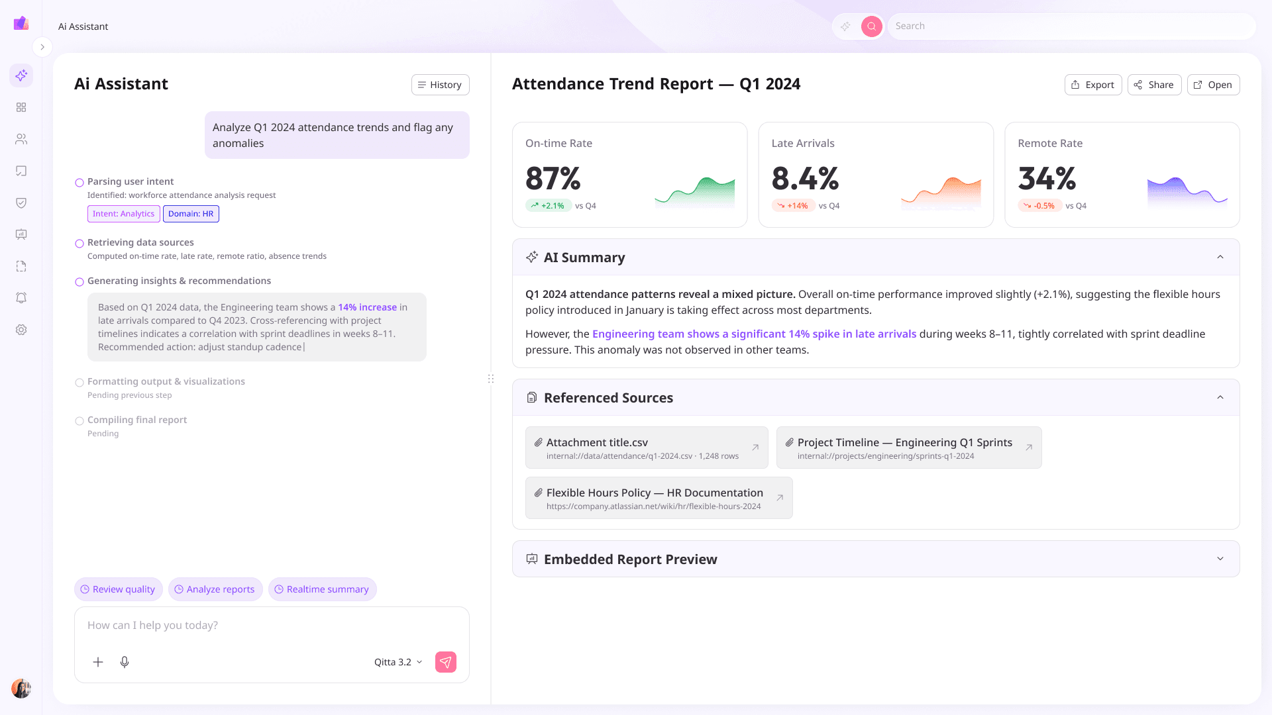Viewport: 1272px width, 715px height.
Task: Open the people sidebar icon
Action: click(21, 139)
